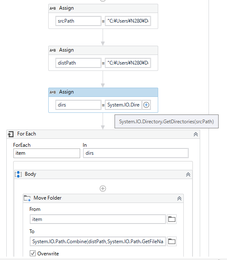The image size is (227, 260).
Task: Select the dirs Assign title bar
Action: [x=103, y=92]
